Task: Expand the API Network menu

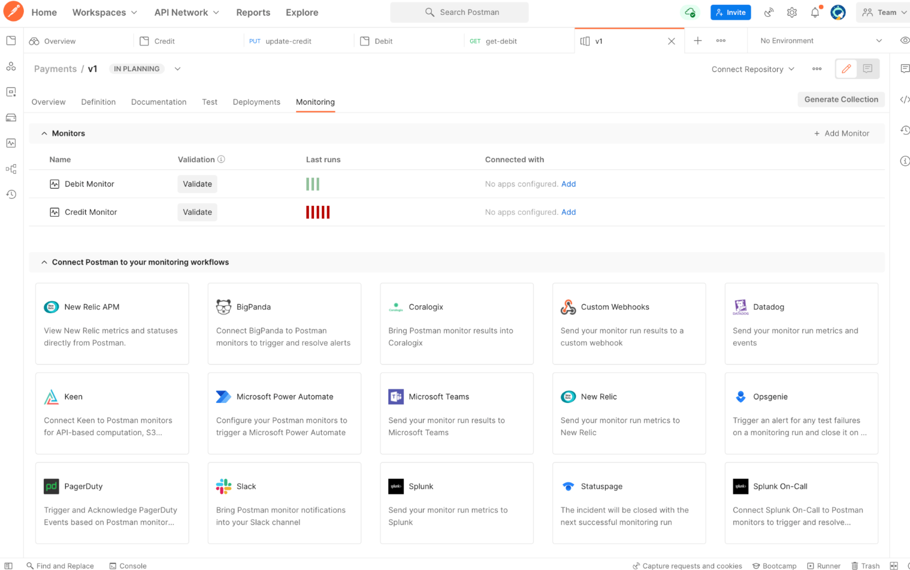Action: (187, 12)
